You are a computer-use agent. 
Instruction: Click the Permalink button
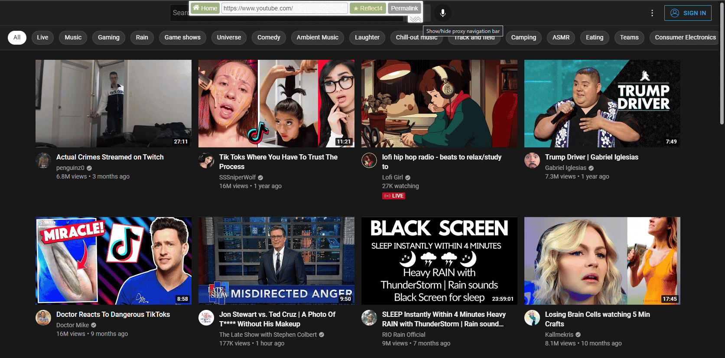404,8
